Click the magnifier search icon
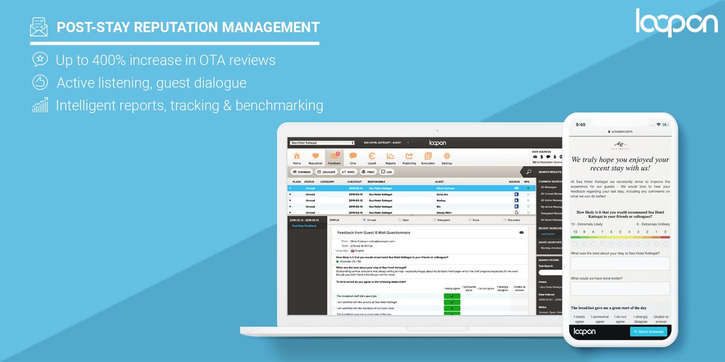The image size is (725, 362). (x=529, y=172)
